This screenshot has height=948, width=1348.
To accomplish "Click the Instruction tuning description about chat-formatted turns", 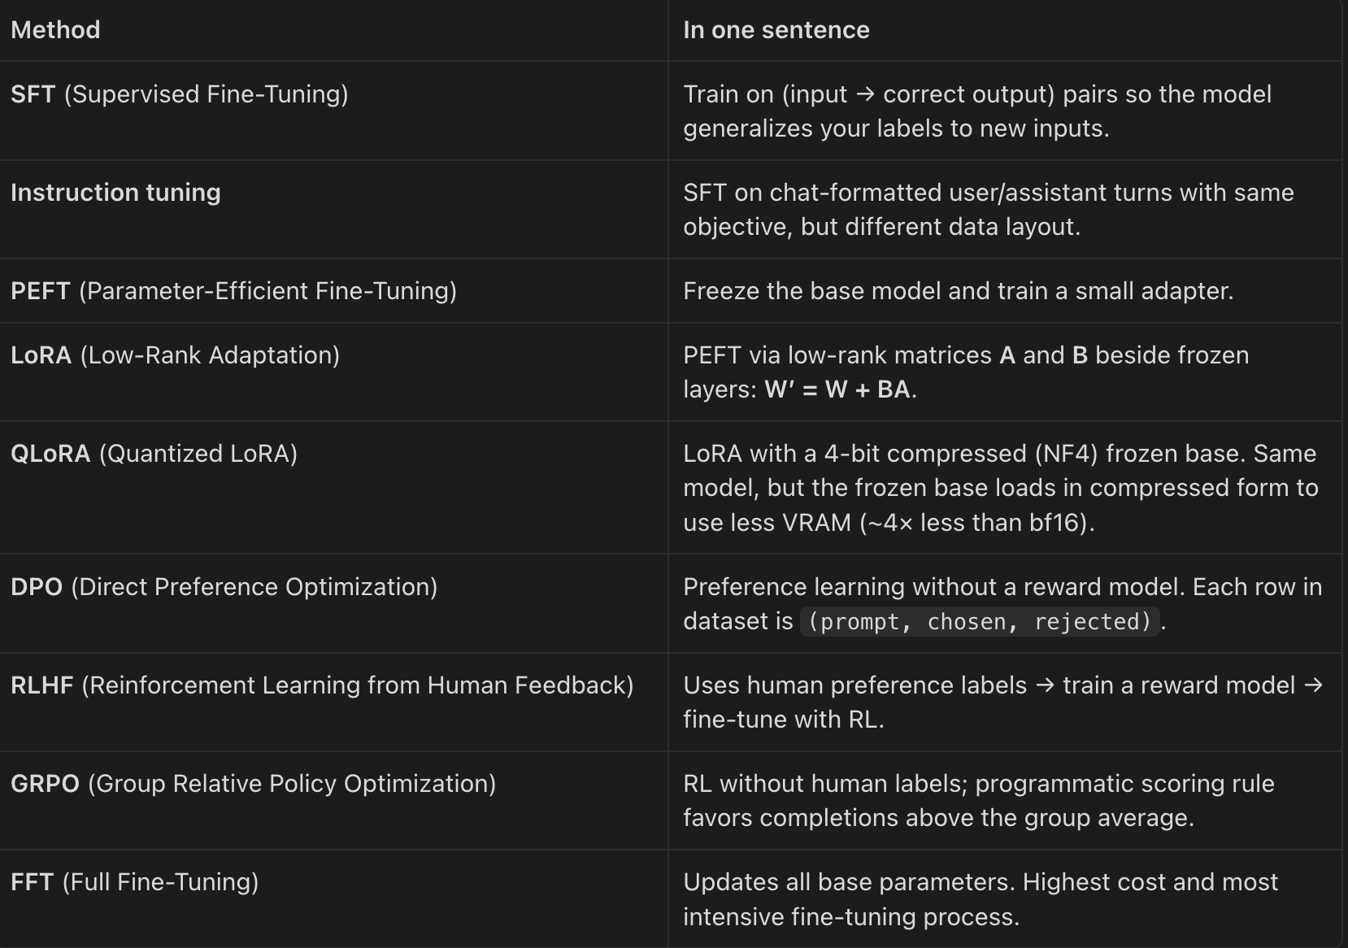I will [989, 210].
